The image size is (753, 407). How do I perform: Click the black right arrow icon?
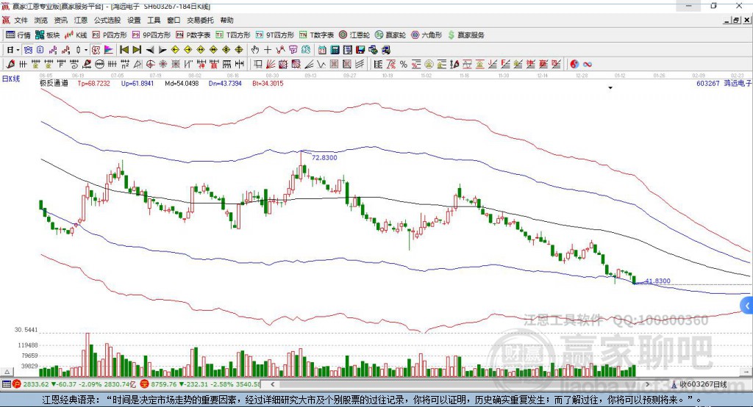(163, 50)
